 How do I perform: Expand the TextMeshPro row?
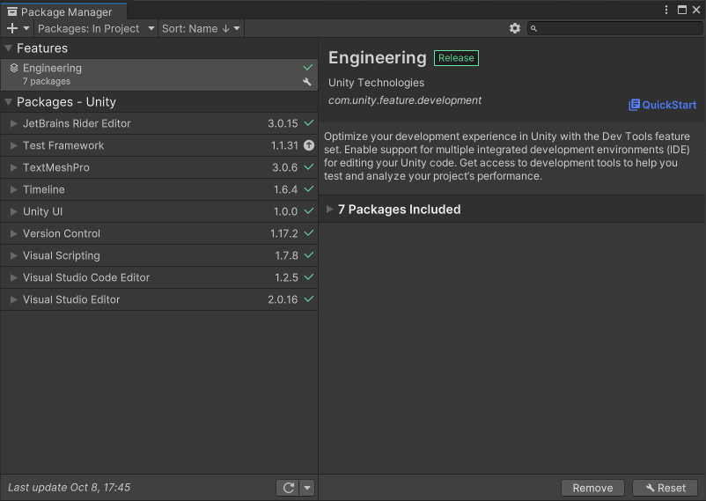(x=13, y=167)
